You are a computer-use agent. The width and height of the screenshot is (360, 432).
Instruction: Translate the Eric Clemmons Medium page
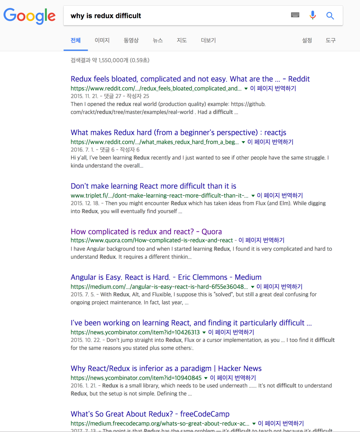(280, 286)
